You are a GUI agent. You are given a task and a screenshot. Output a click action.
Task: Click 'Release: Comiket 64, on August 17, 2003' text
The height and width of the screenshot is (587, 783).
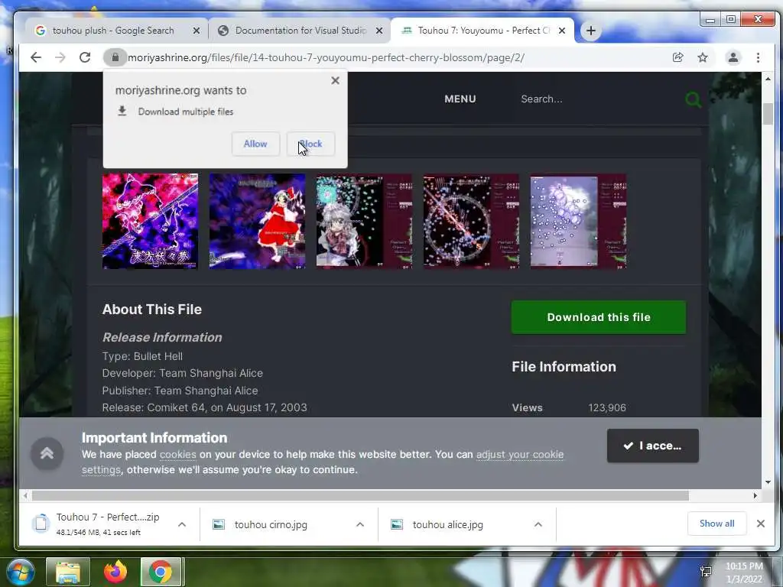(204, 407)
